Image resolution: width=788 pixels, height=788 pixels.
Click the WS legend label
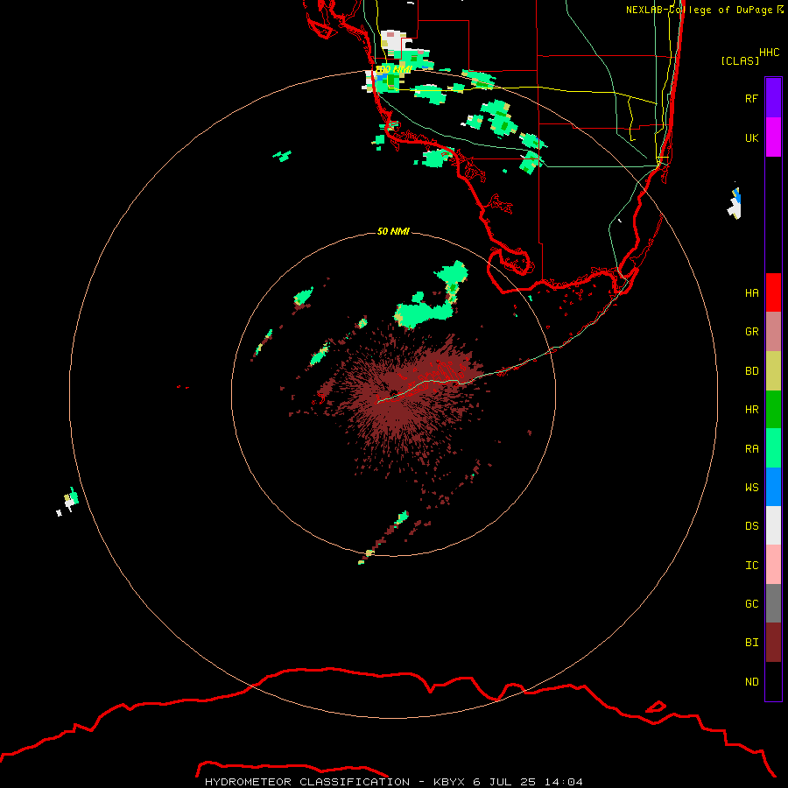(x=751, y=488)
